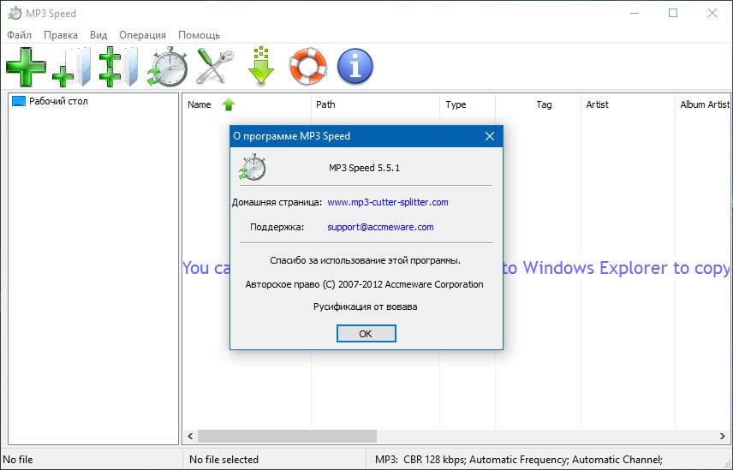Image resolution: width=733 pixels, height=470 pixels.
Task: Click the Add Folder toolbar icon
Action: coord(72,67)
